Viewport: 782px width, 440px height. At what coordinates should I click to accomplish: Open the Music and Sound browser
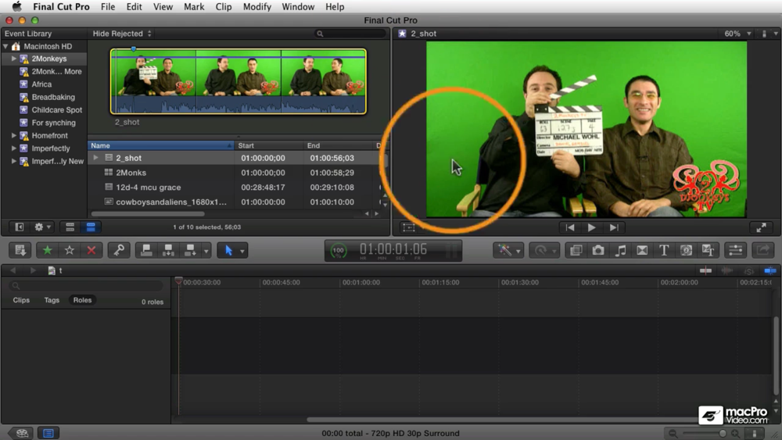click(x=620, y=251)
